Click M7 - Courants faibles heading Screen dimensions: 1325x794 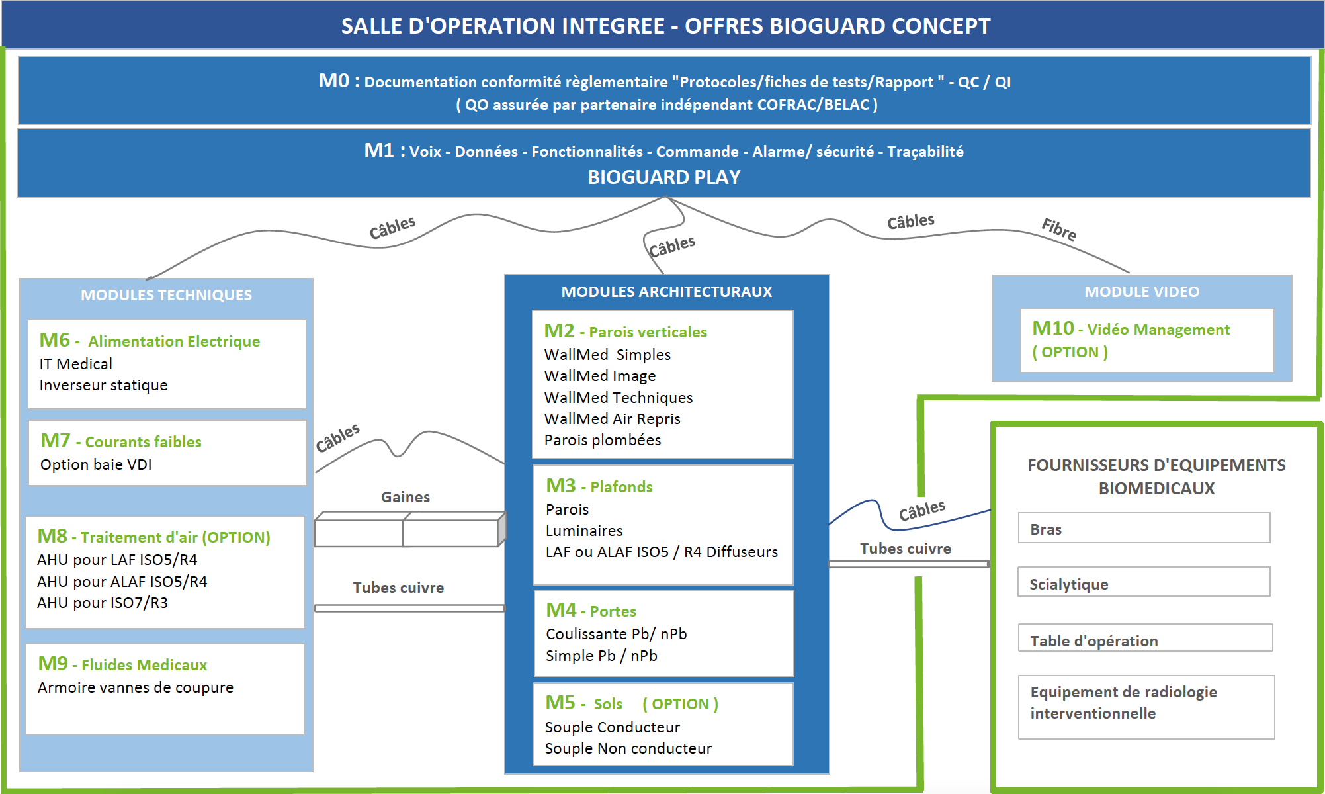pyautogui.click(x=121, y=441)
